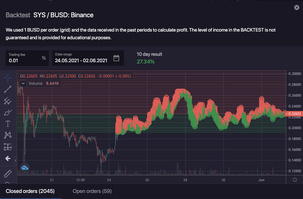Image resolution: width=303 pixels, height=199 pixels.
Task: Click the cloud chart logo button
Action: point(25,168)
